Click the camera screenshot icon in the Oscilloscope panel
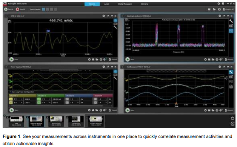The image size is (237, 147). click(x=231, y=77)
